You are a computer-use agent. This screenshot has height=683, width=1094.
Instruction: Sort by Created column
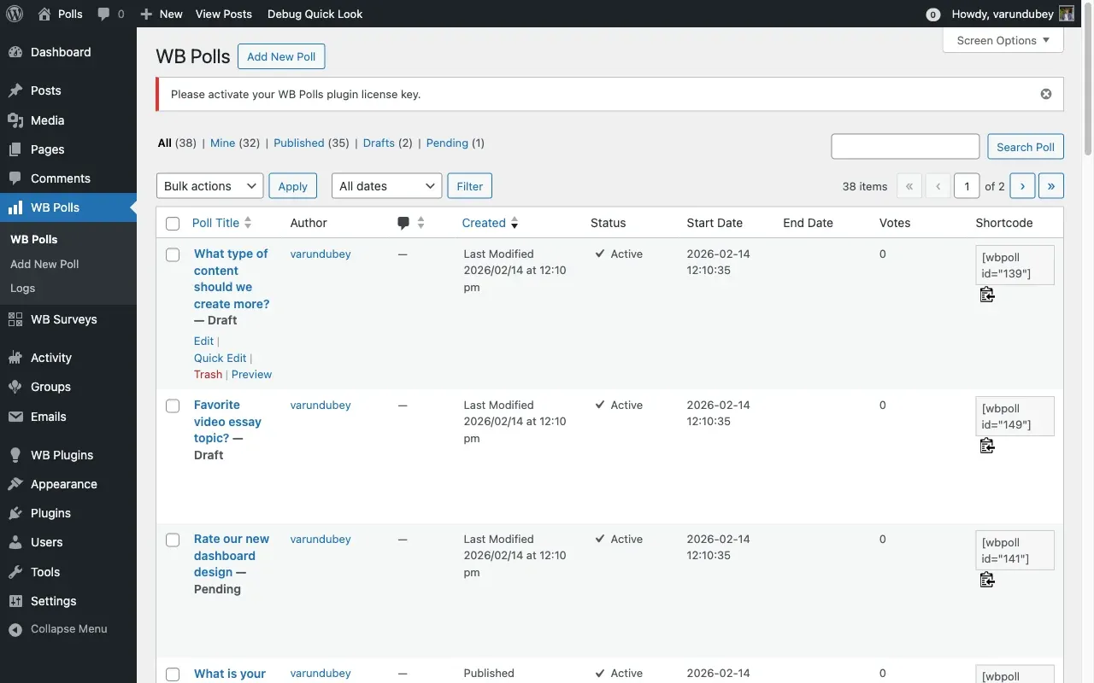(x=490, y=223)
